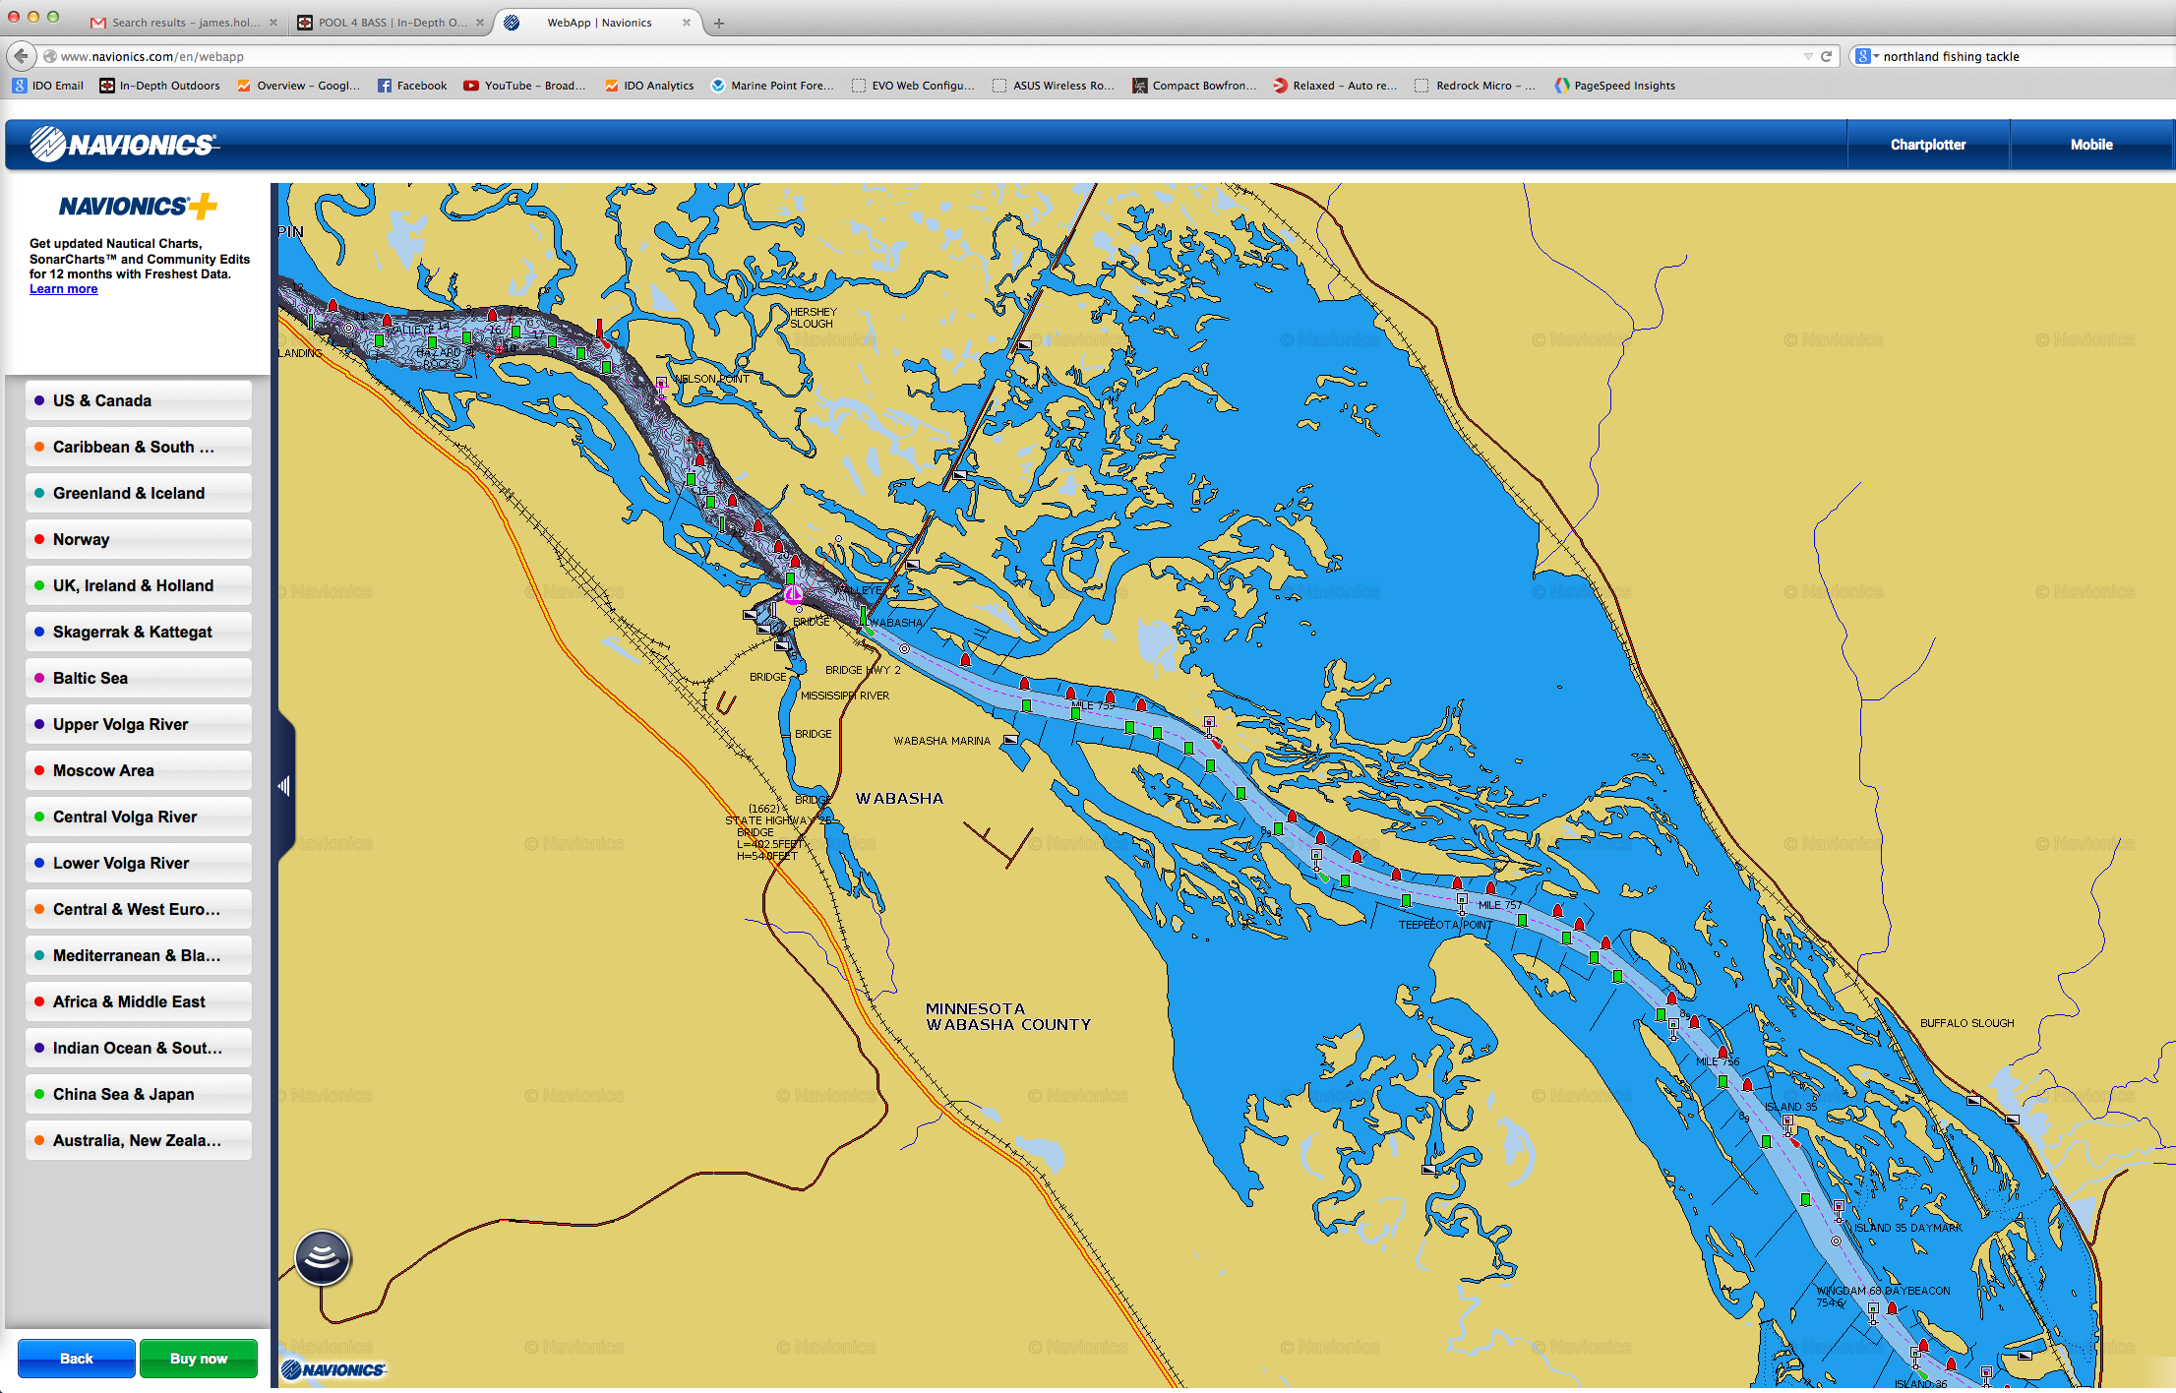Open IDO Analytics bookmark
This screenshot has width=2176, height=1393.
[649, 86]
